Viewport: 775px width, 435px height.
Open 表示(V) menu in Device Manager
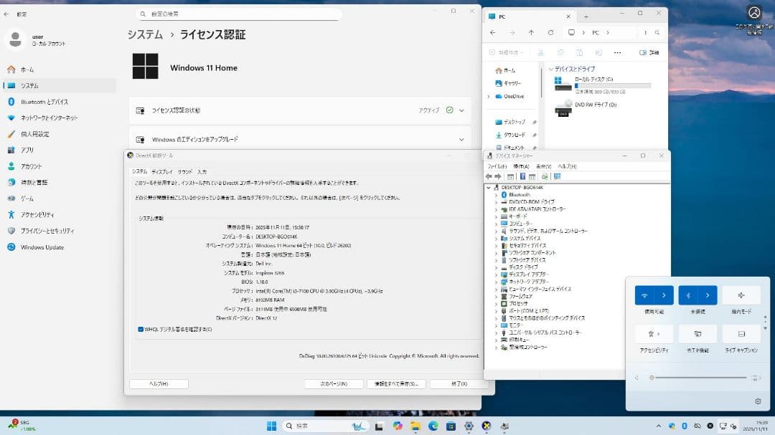click(544, 166)
